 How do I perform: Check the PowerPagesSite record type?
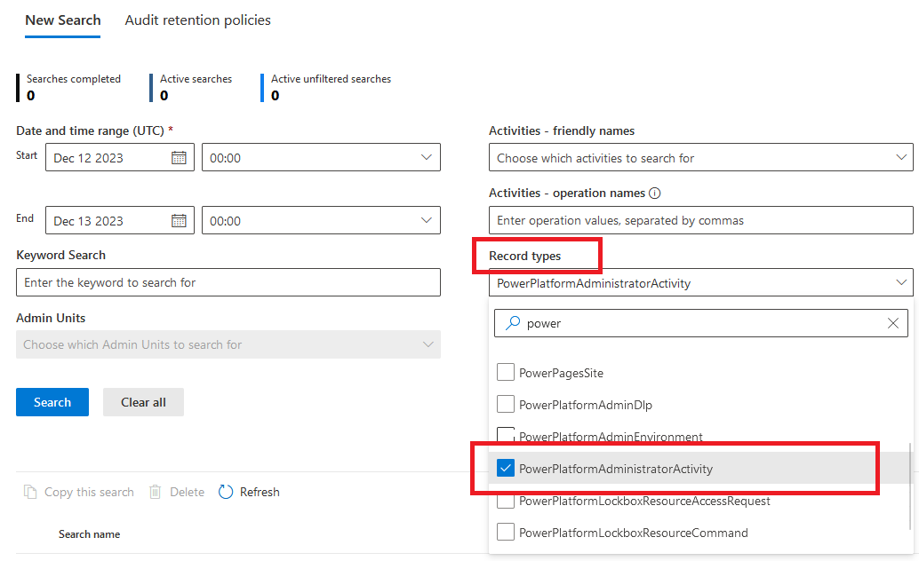tap(506, 372)
